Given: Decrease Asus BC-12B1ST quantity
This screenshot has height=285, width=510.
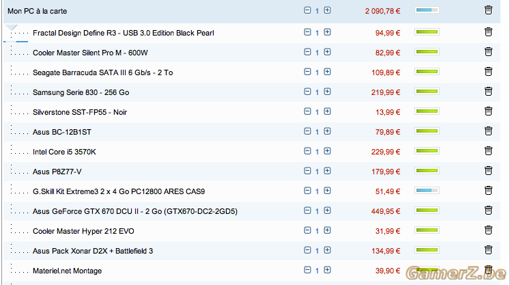Looking at the screenshot, I should 307,131.
